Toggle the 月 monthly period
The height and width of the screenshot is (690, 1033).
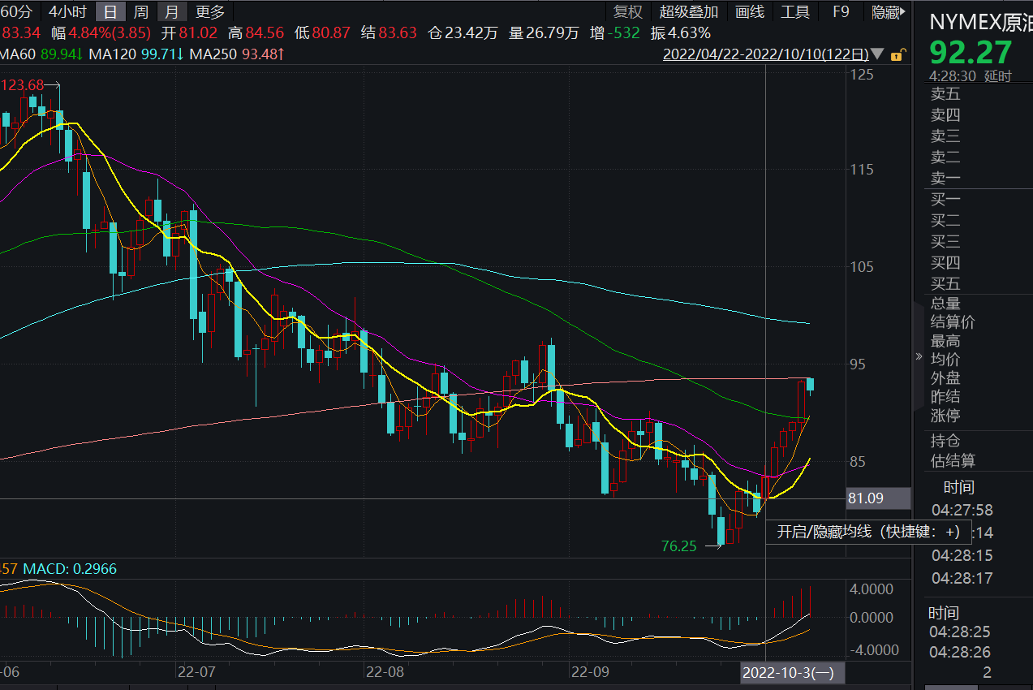171,11
